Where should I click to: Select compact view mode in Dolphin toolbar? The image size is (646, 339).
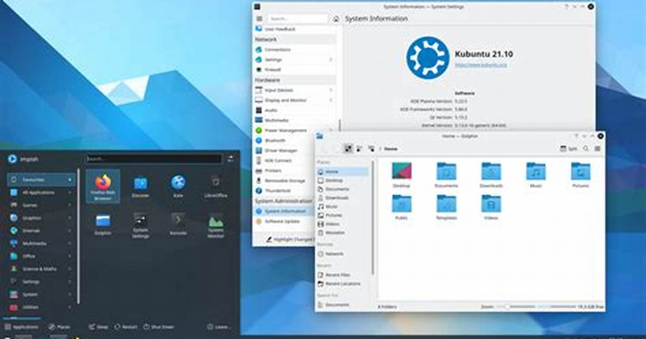pos(360,148)
